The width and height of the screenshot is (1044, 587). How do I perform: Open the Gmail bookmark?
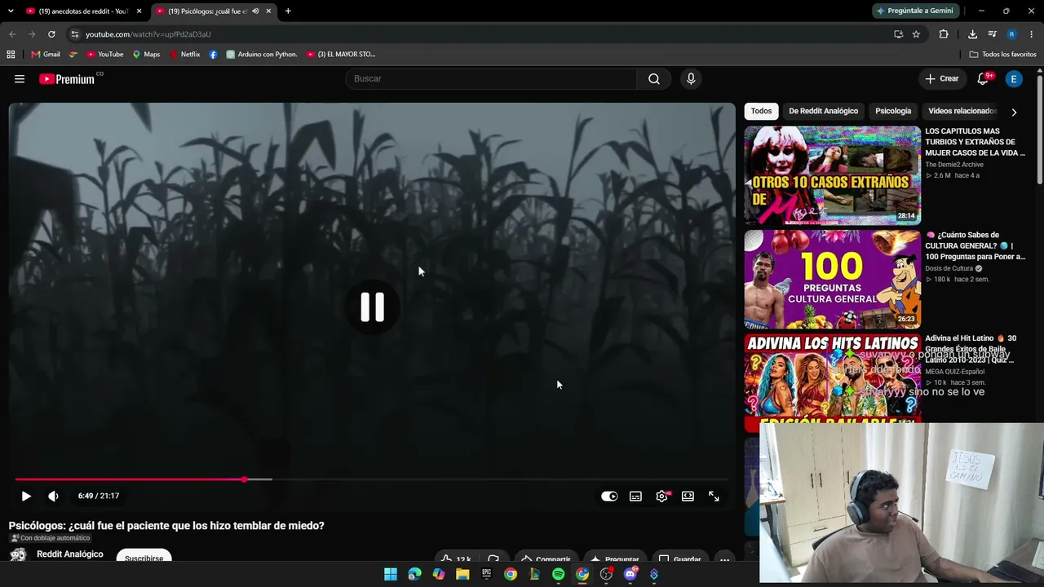[x=46, y=55]
